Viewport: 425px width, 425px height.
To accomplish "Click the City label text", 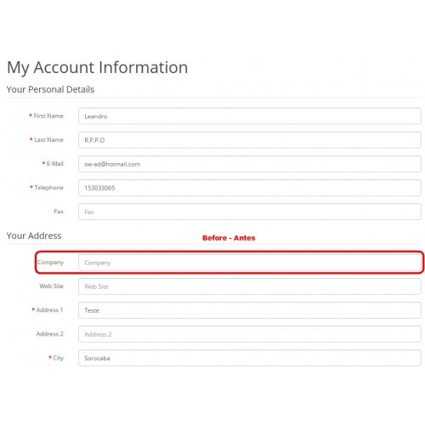I will (59, 358).
